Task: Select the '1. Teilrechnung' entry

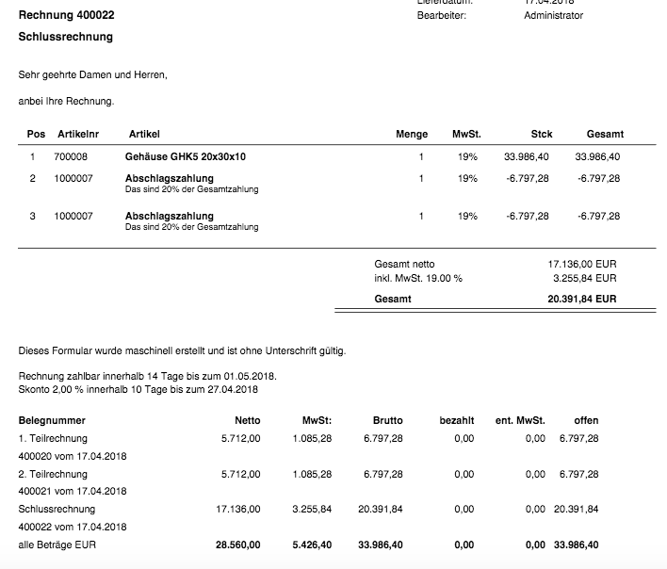Action: [x=53, y=438]
